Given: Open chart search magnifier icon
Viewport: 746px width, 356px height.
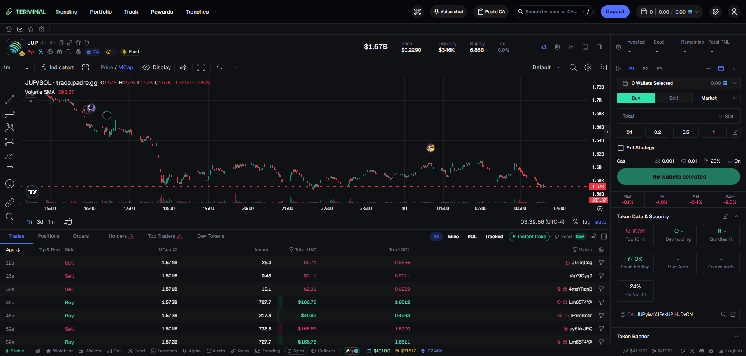Looking at the screenshot, I should pyautogui.click(x=573, y=67).
